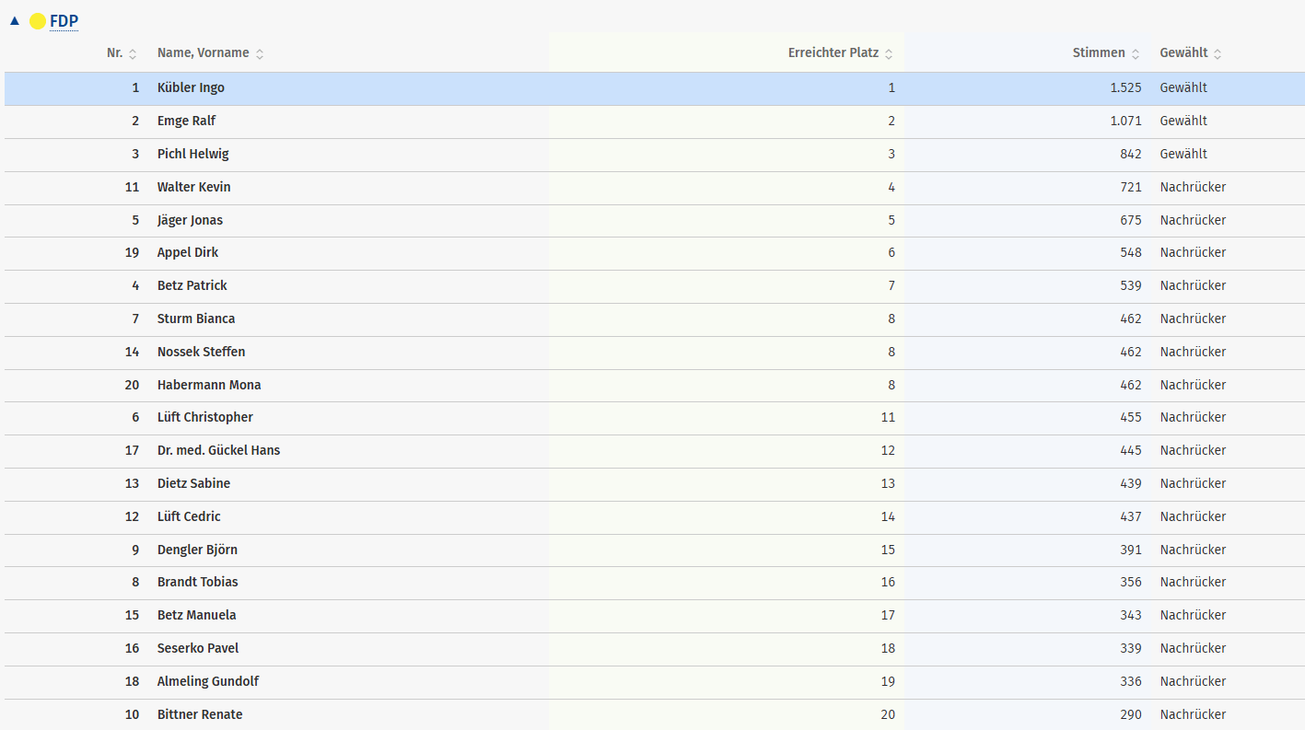This screenshot has height=730, width=1305.
Task: Click the Name, Vorname column header
Action: pos(203,53)
